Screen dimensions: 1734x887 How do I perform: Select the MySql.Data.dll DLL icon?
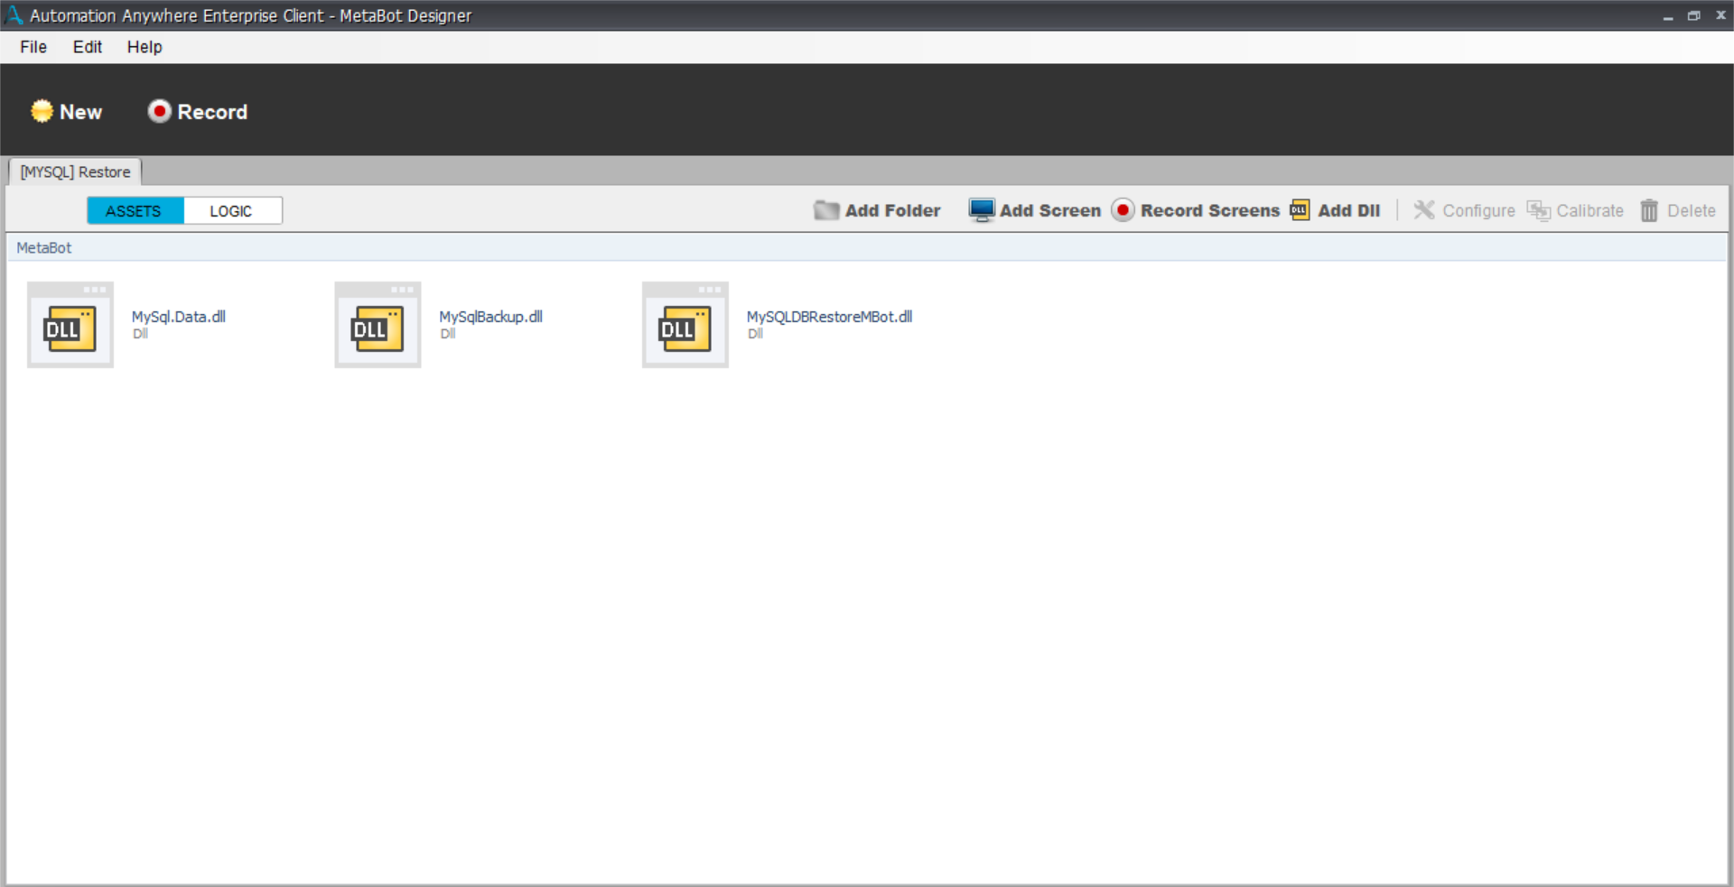tap(70, 325)
